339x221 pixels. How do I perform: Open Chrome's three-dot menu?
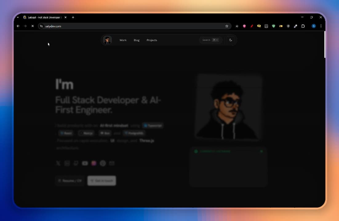pos(321,26)
